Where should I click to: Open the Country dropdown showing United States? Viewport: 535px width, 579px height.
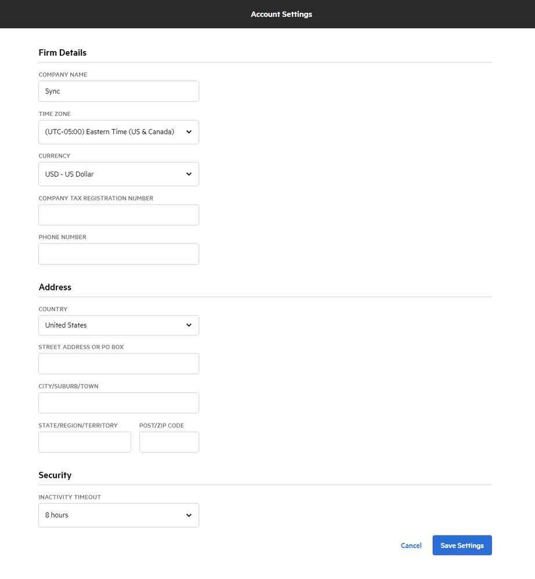click(x=118, y=325)
